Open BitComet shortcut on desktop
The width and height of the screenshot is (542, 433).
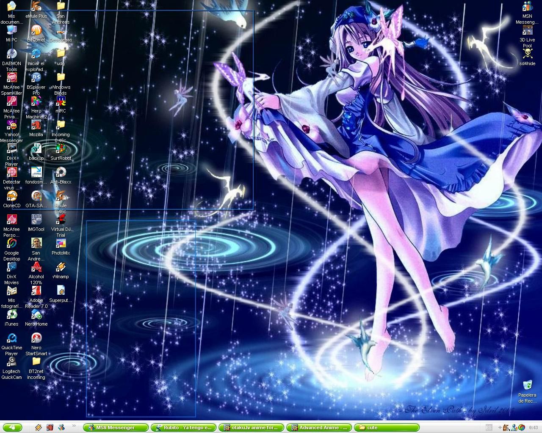[x=36, y=33]
